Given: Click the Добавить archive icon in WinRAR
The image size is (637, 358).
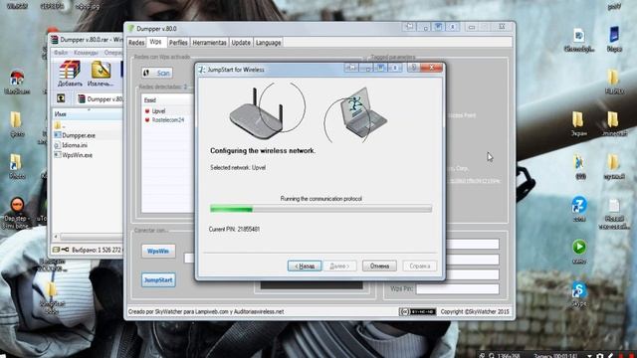Looking at the screenshot, I should (x=70, y=74).
